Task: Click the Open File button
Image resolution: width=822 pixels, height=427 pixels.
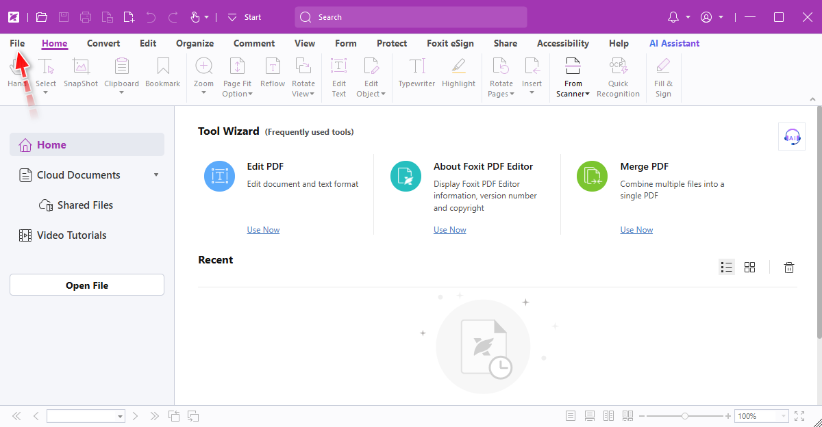Action: 87,285
